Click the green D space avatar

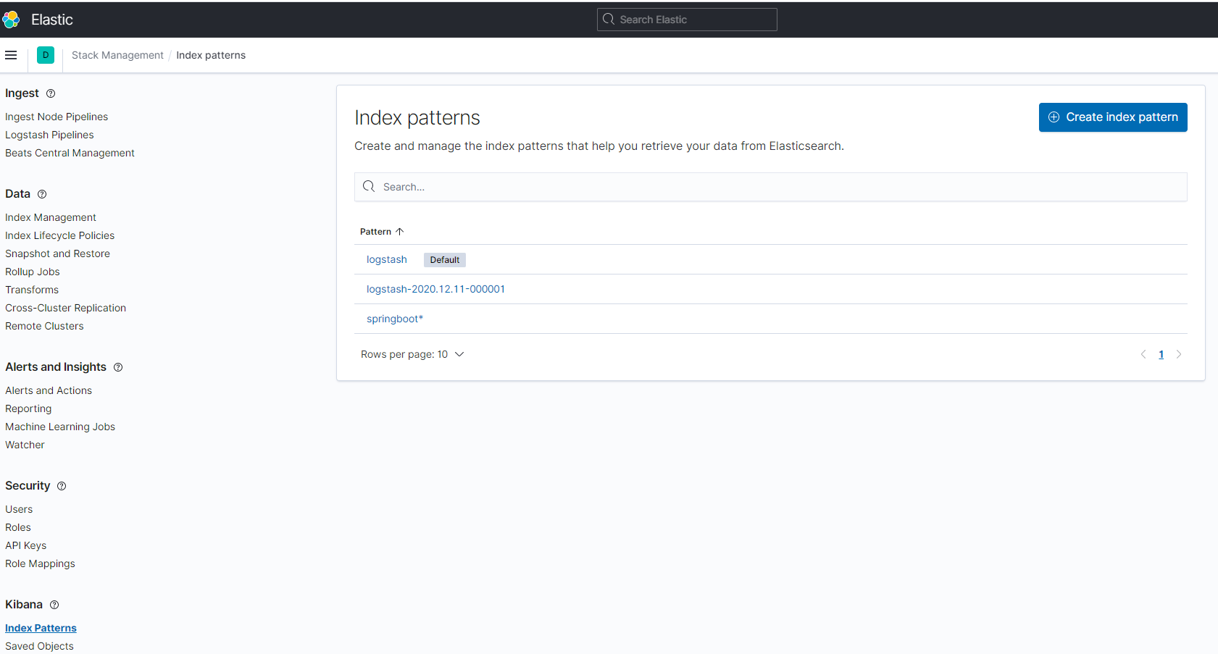(46, 55)
